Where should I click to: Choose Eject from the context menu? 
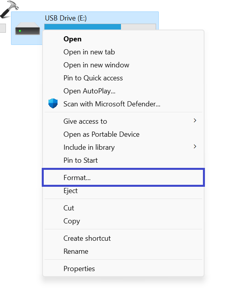123,191
